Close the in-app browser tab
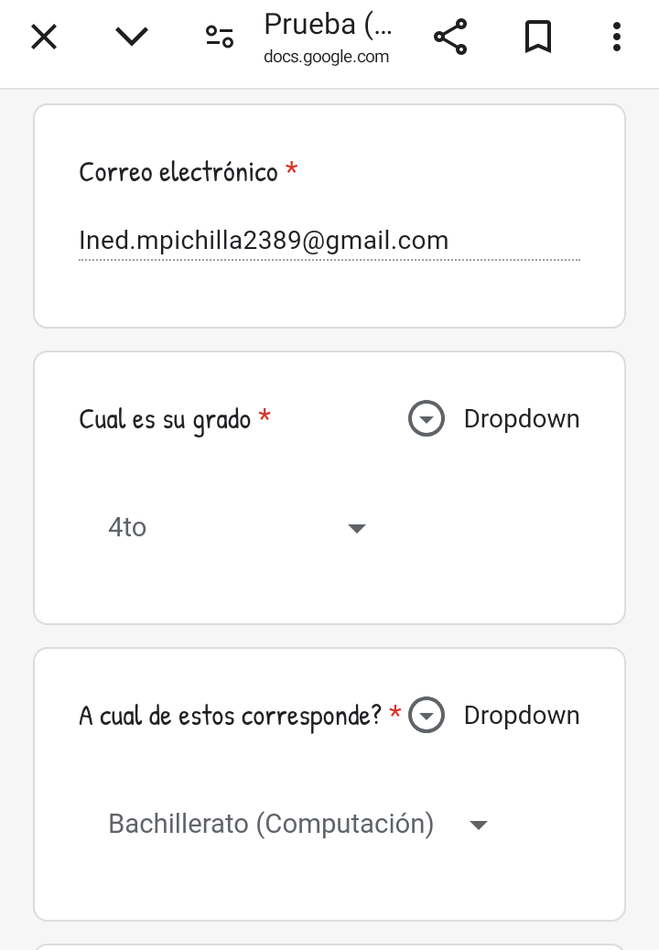 (x=44, y=37)
